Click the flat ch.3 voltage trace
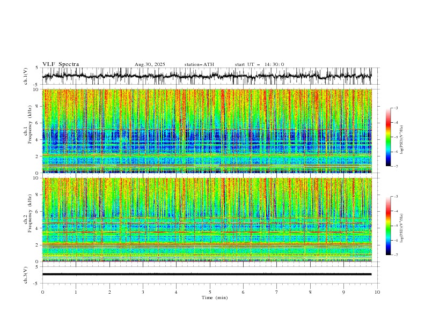 tap(207, 274)
